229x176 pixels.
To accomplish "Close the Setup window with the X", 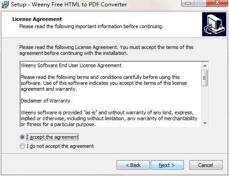I will (217, 3).
